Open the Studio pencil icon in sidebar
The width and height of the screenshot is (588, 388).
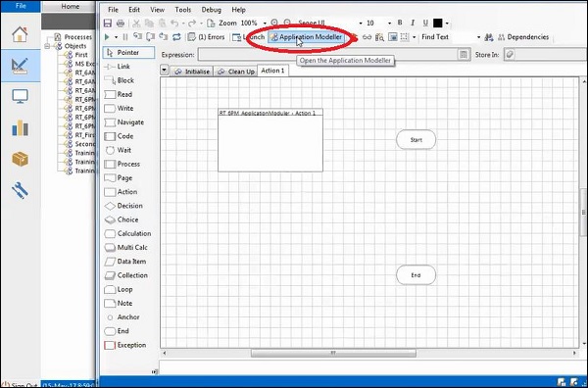(x=20, y=66)
